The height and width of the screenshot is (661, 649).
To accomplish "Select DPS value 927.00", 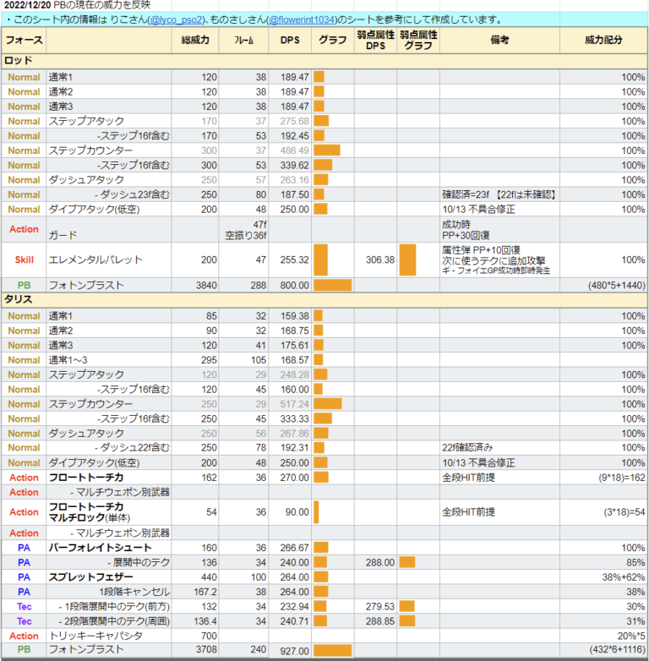I will (290, 651).
